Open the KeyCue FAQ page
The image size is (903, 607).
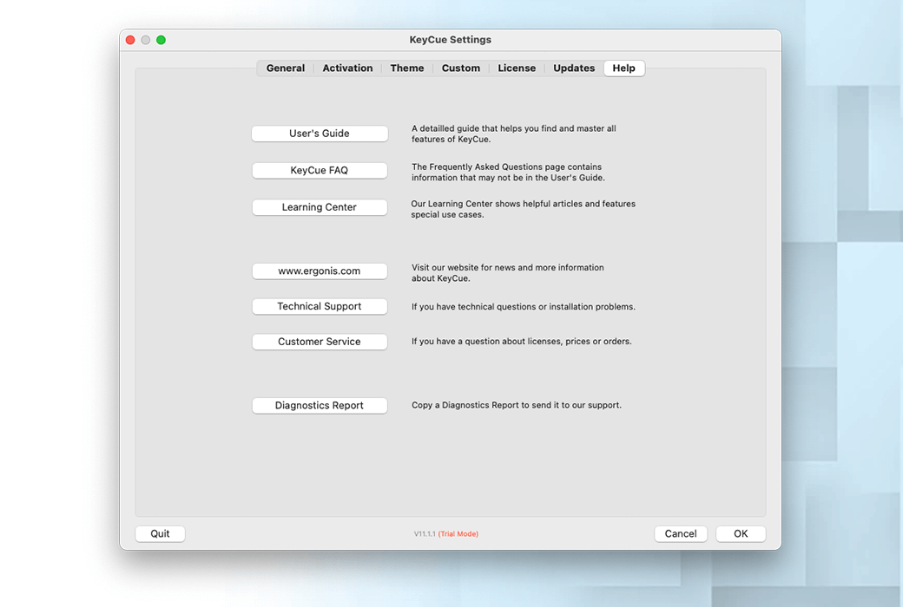320,170
